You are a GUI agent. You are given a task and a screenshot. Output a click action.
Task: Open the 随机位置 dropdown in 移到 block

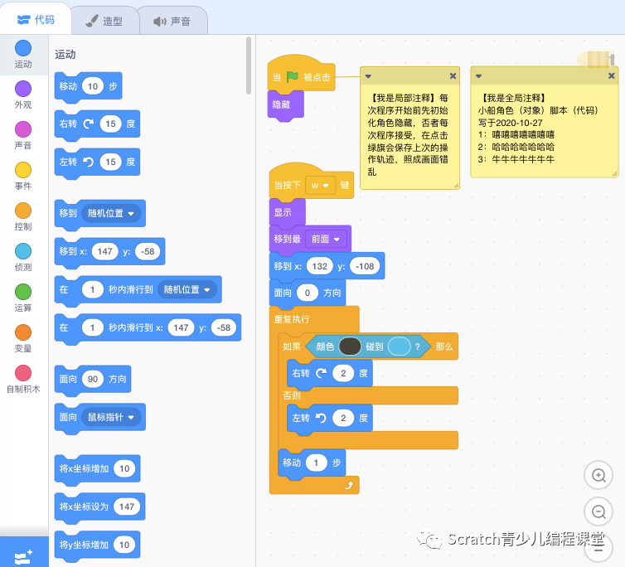tap(111, 213)
